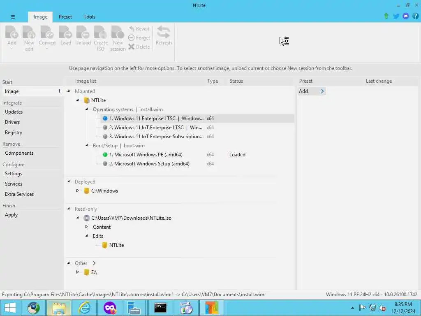Collapse the NTLite.iso node

[78, 218]
